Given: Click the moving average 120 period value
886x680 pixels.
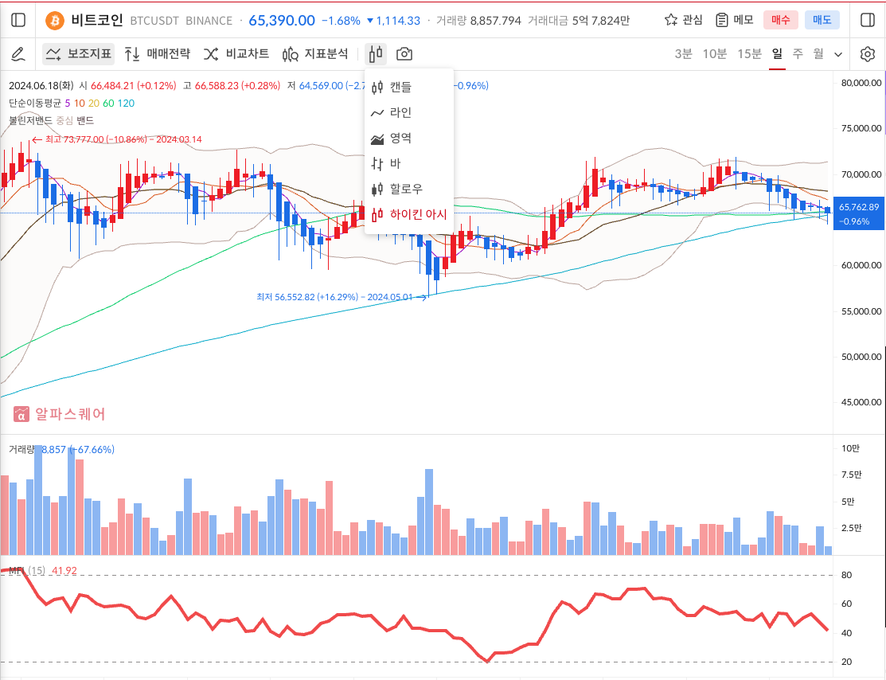Looking at the screenshot, I should click(x=126, y=103).
